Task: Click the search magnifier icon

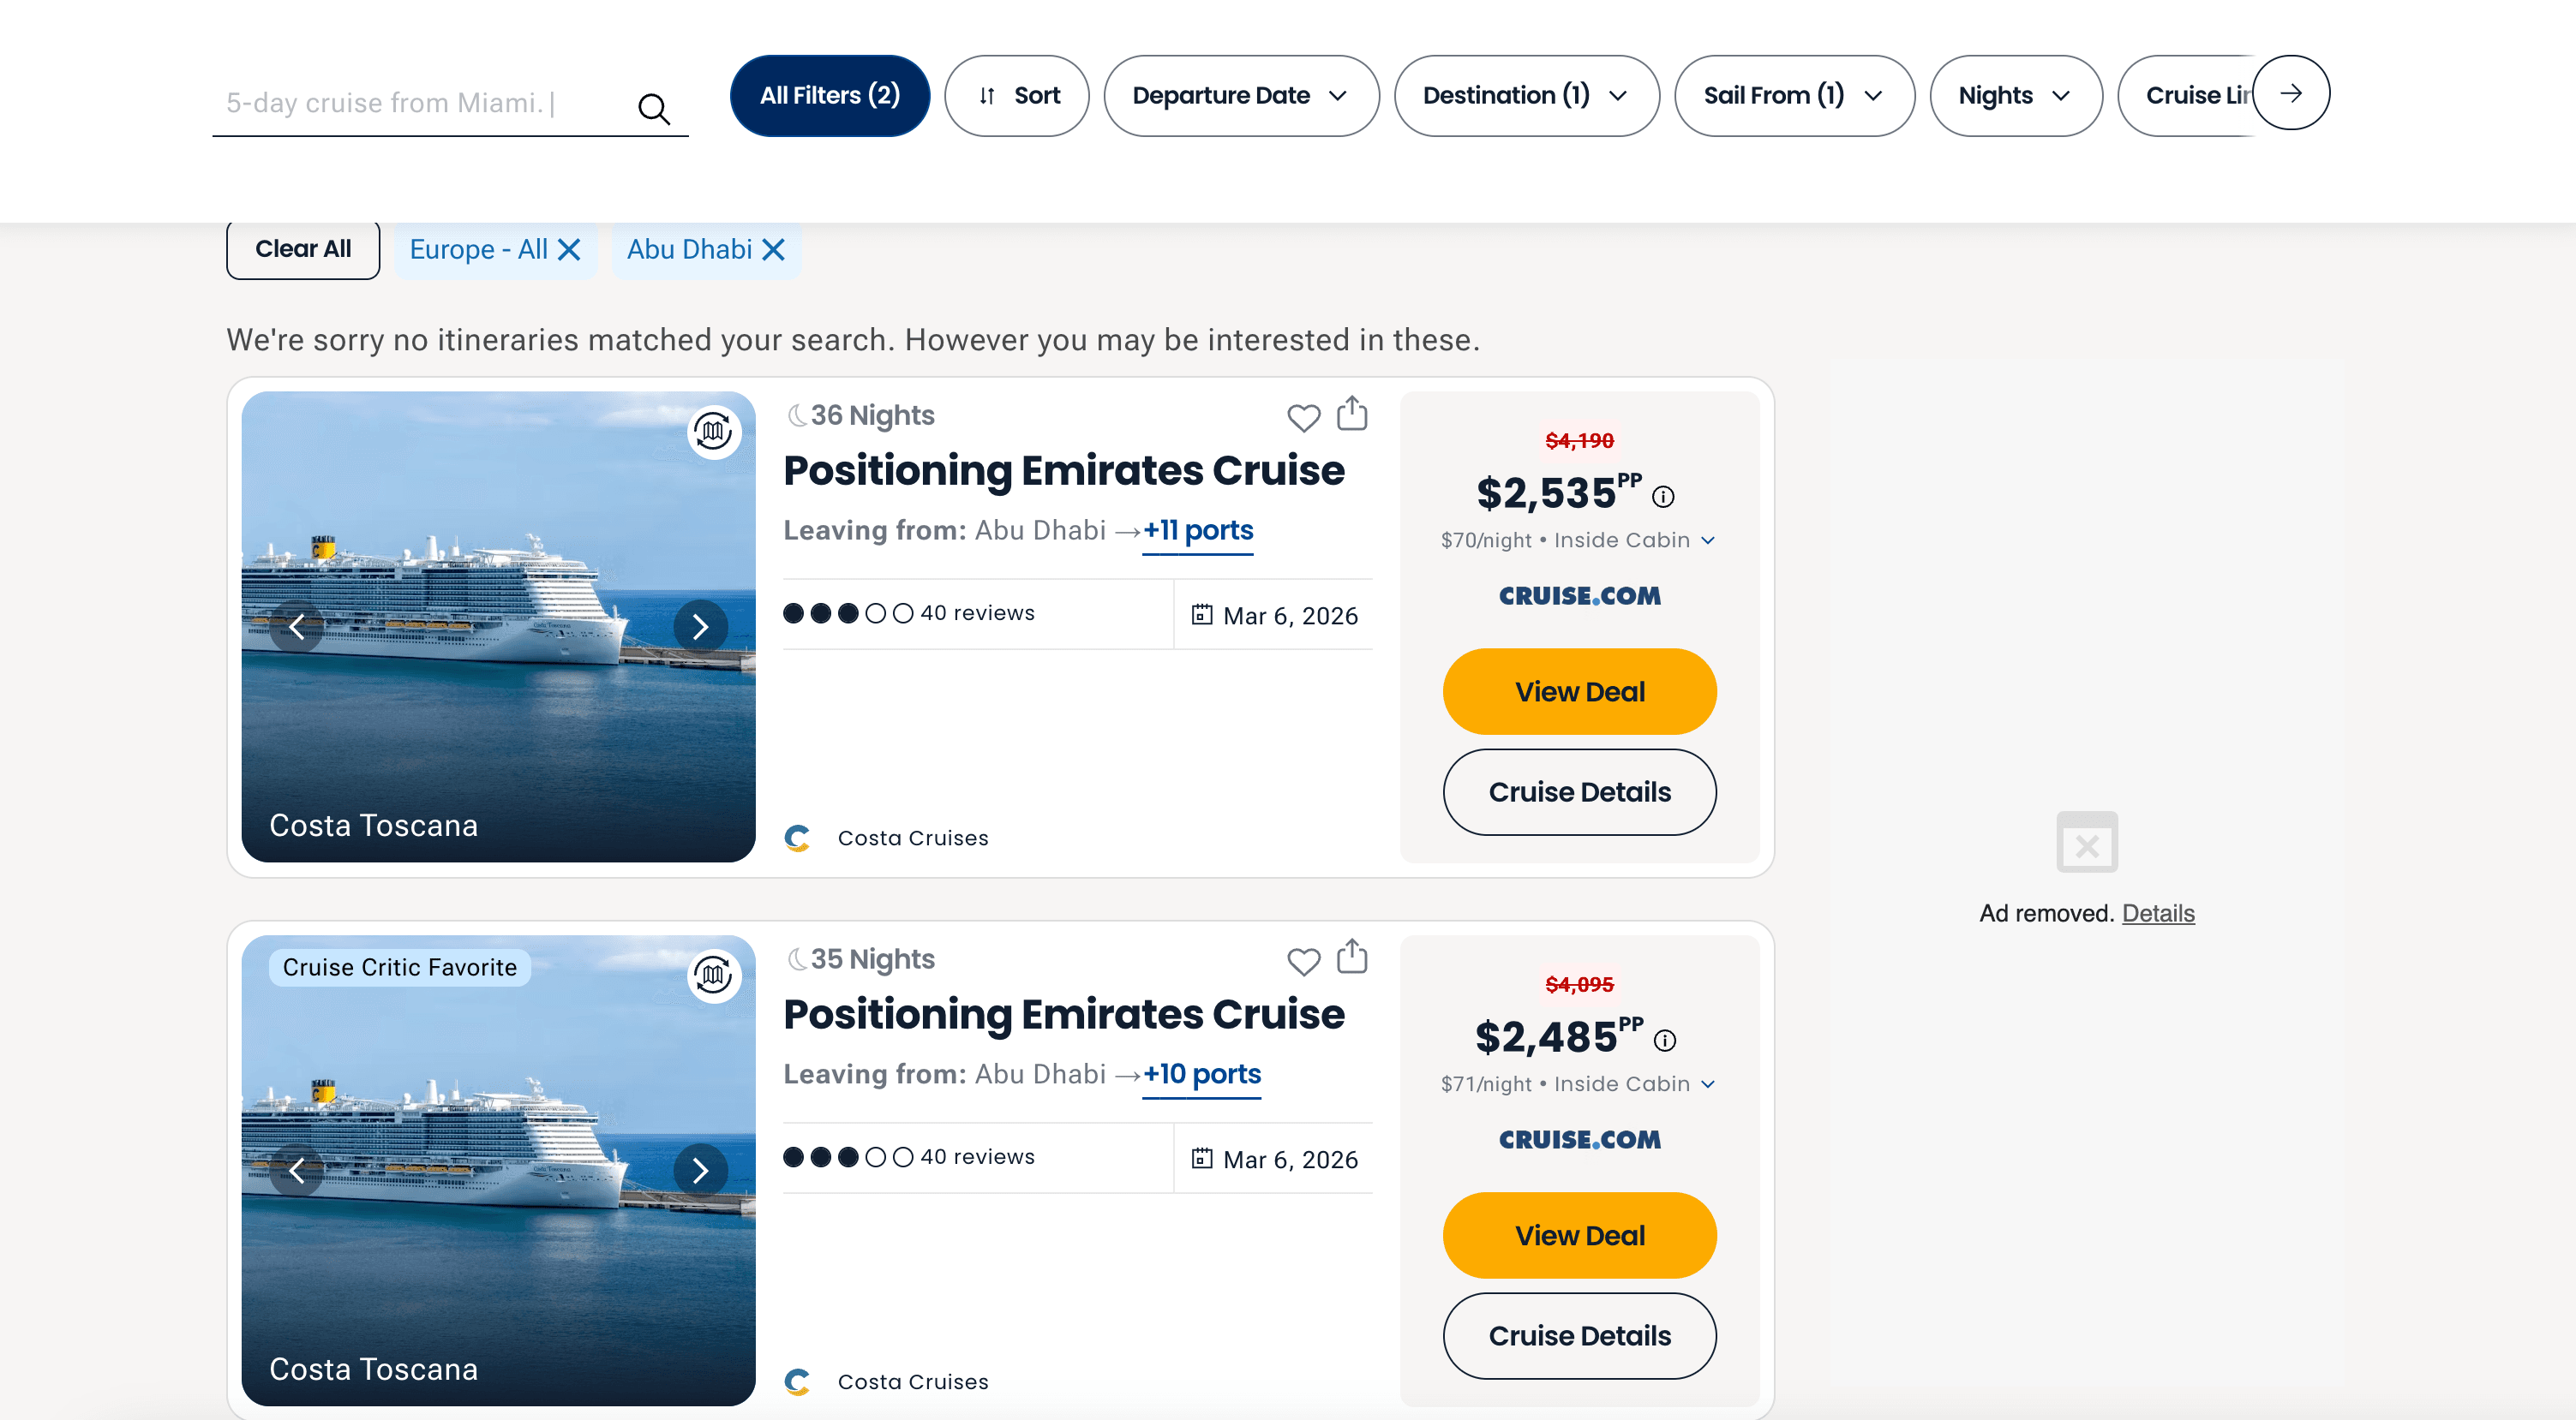Action: click(x=654, y=108)
